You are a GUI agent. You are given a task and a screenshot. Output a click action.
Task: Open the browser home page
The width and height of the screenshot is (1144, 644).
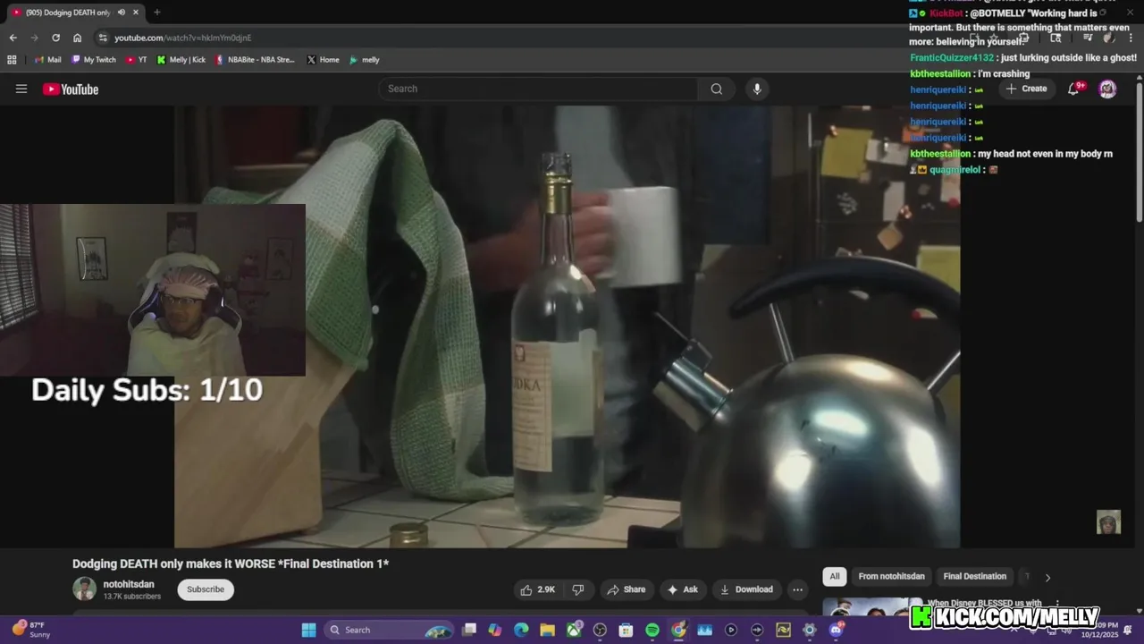(x=77, y=38)
